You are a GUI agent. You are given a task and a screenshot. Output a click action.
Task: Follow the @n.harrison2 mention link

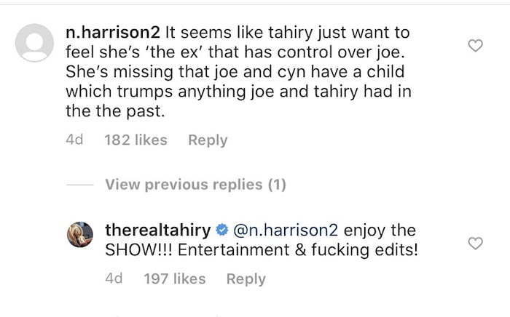(286, 230)
